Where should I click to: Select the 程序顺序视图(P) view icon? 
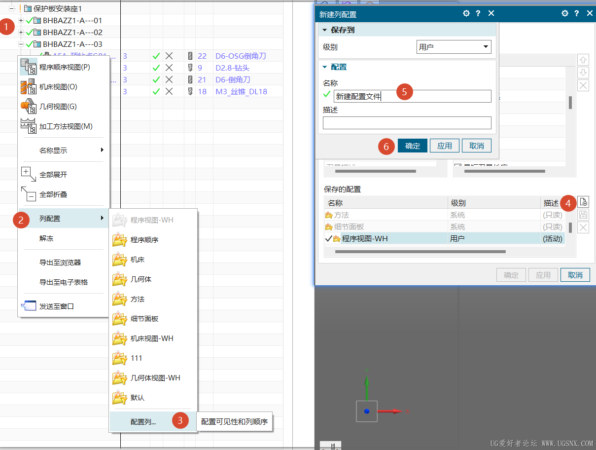[29, 67]
